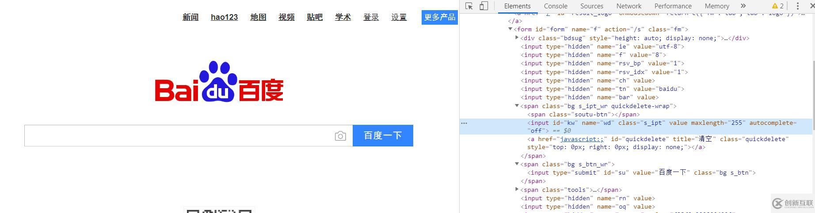
Task: Click the Baidu logo
Action: [x=219, y=82]
